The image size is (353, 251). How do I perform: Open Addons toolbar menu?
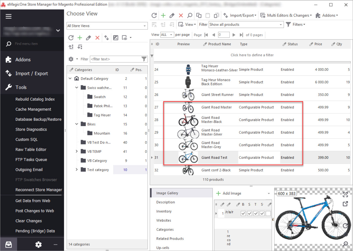[327, 15]
